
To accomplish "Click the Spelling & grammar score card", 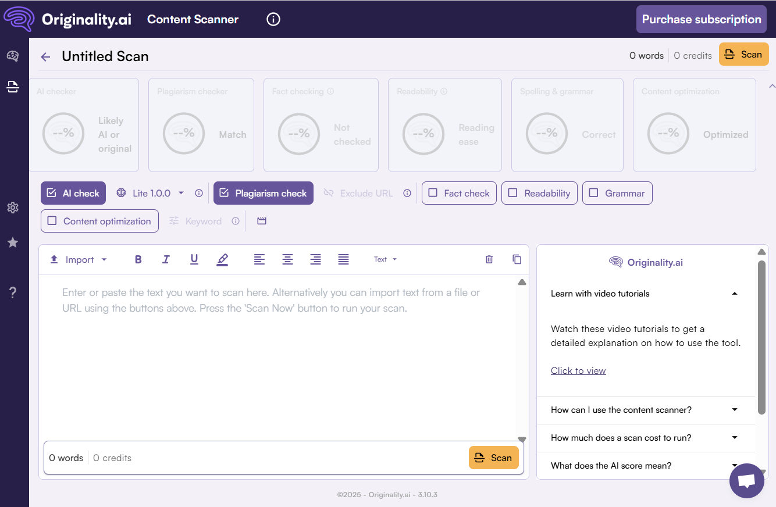I will point(567,125).
